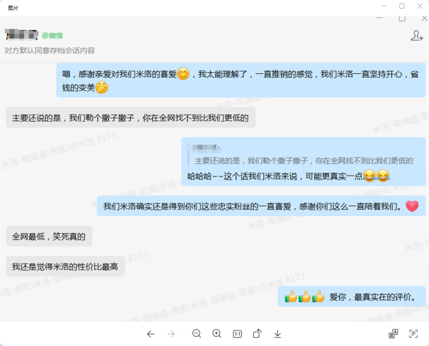Select the message 全网最低，笑死真的
Screen dimensions: 429x346
[49, 236]
